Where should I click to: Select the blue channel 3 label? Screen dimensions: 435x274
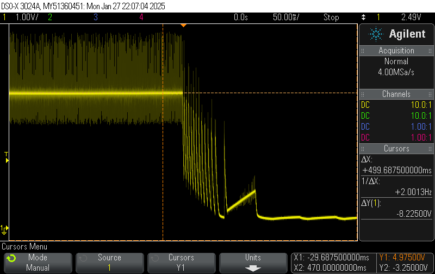coord(96,17)
